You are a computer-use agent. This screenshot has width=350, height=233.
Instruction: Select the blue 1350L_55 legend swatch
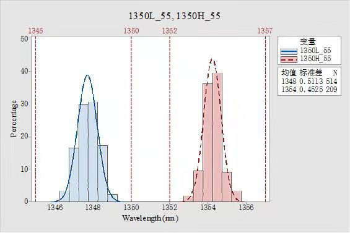tap(289, 51)
